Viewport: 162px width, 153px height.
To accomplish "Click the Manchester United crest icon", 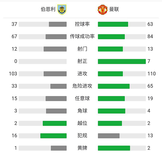I will click(x=103, y=9).
